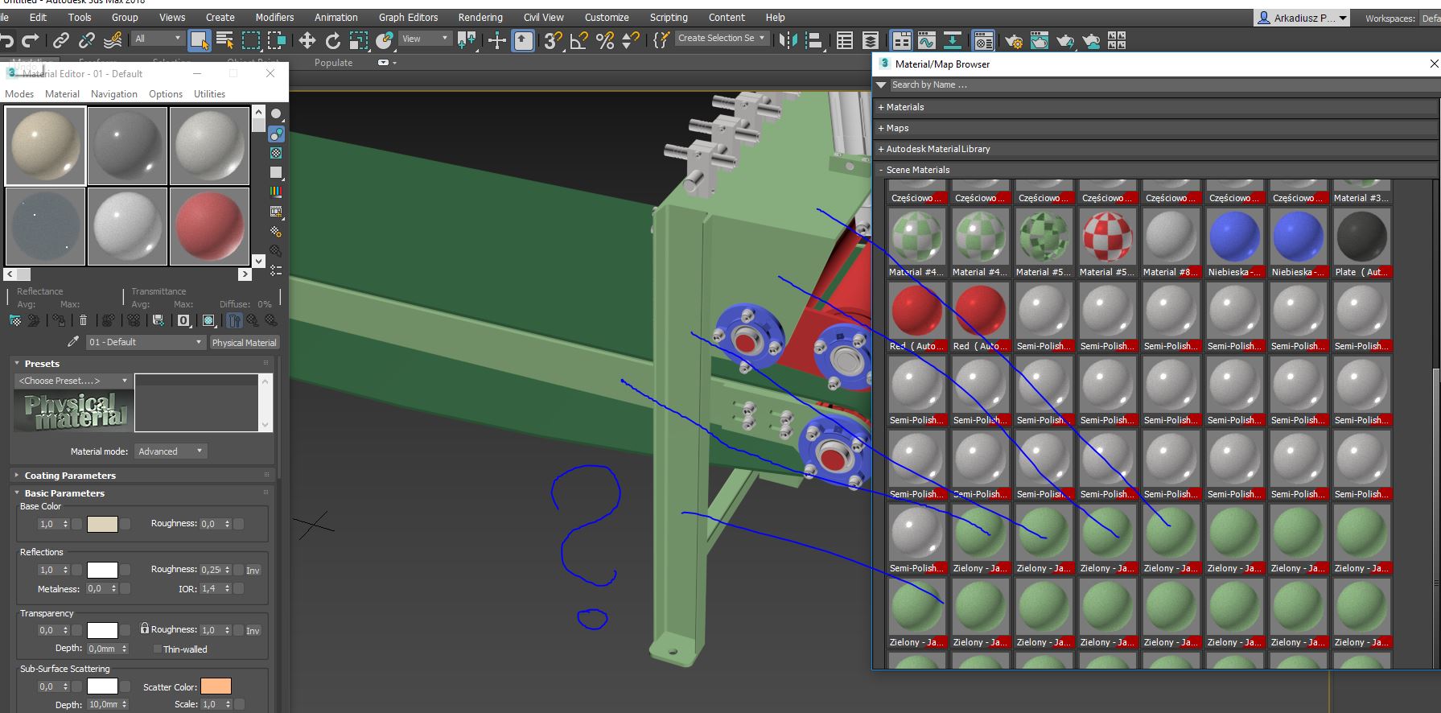Click the Redo arrow in main toolbar

tap(31, 40)
